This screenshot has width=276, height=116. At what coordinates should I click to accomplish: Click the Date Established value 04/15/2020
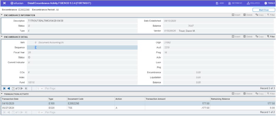click(x=170, y=21)
